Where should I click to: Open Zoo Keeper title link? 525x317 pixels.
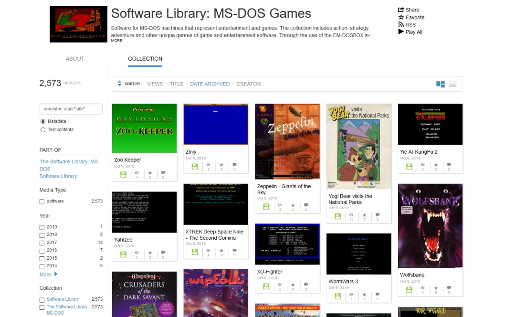(127, 159)
